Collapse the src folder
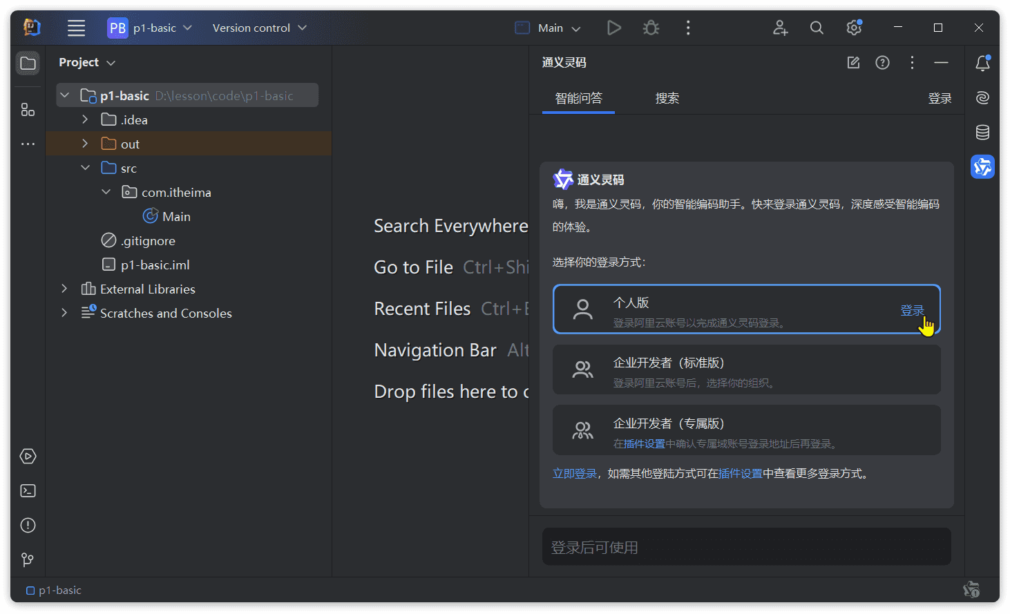This screenshot has height=614, width=1010. tap(85, 168)
